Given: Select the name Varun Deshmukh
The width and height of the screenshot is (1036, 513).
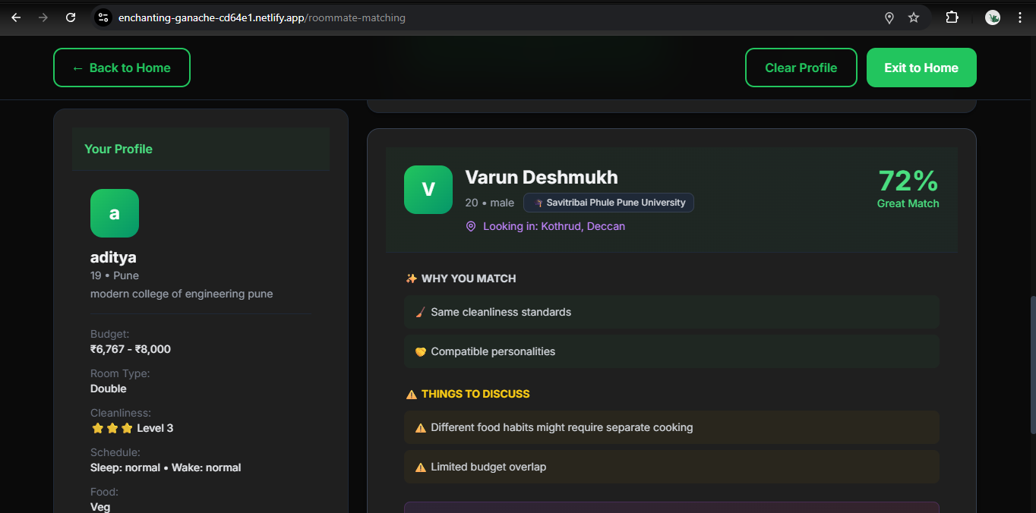Looking at the screenshot, I should point(542,178).
